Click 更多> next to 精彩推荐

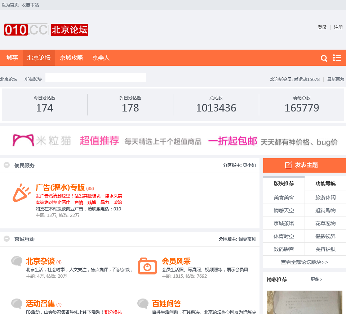click(316, 279)
